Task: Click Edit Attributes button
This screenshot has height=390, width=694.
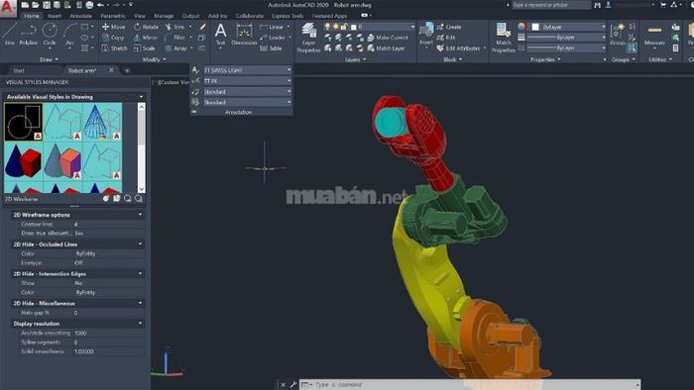Action: point(459,49)
